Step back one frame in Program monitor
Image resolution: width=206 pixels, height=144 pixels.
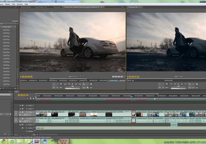point(175,84)
